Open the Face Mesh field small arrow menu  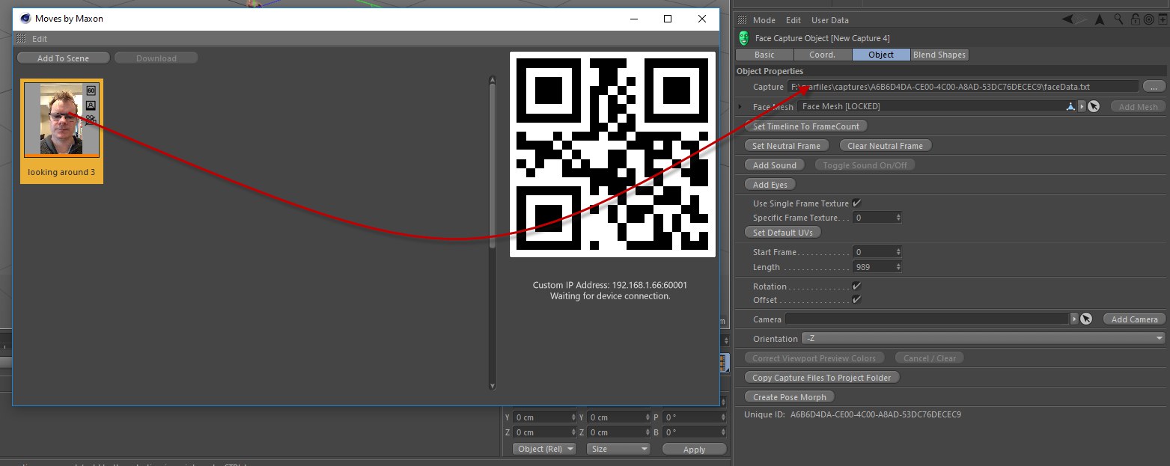[1082, 107]
